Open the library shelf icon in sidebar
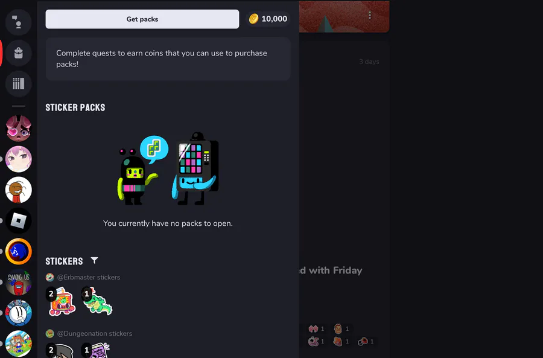The image size is (543, 358). coord(18,83)
